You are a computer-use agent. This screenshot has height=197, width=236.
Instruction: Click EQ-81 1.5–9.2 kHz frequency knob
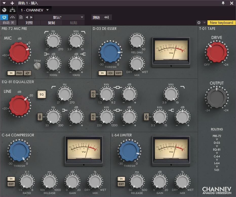[107, 94]
